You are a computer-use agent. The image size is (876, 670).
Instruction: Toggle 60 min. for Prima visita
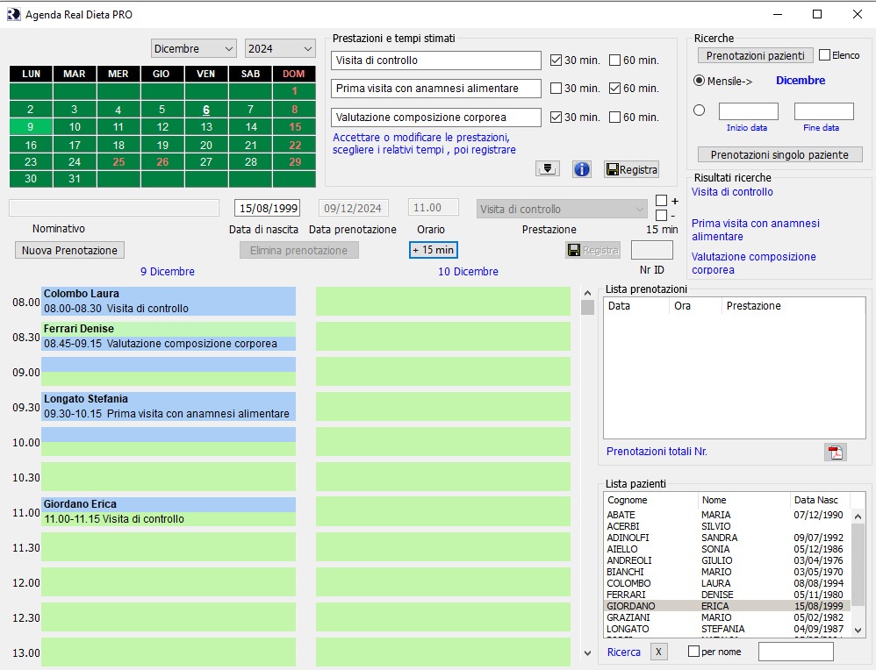click(614, 89)
